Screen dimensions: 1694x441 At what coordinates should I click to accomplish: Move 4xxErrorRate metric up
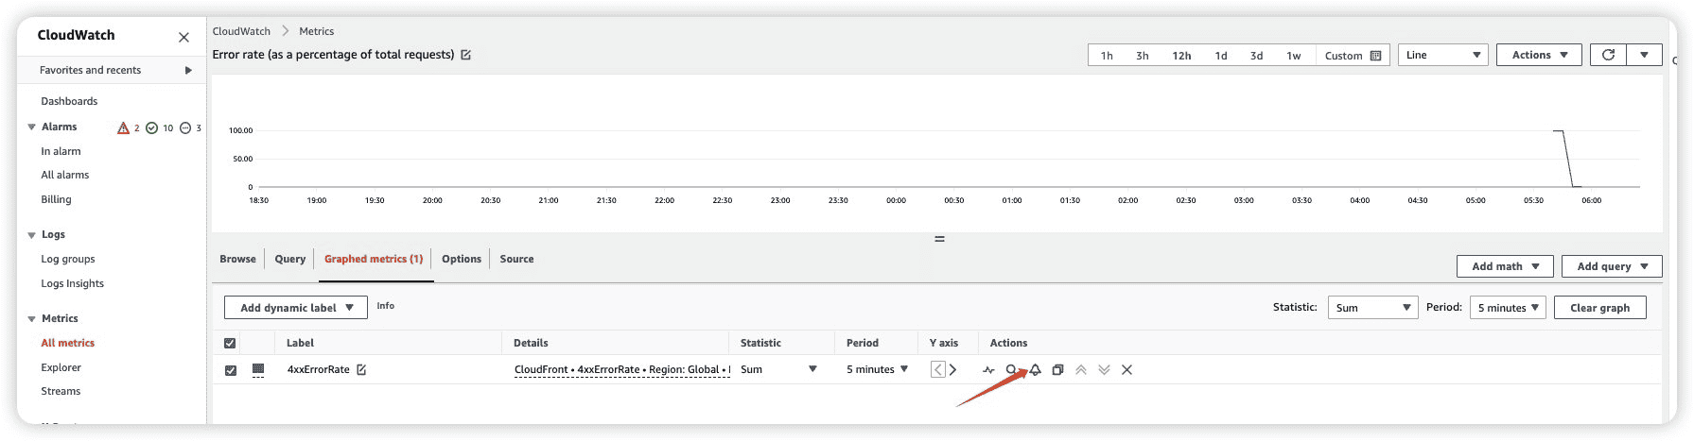pyautogui.click(x=1081, y=369)
